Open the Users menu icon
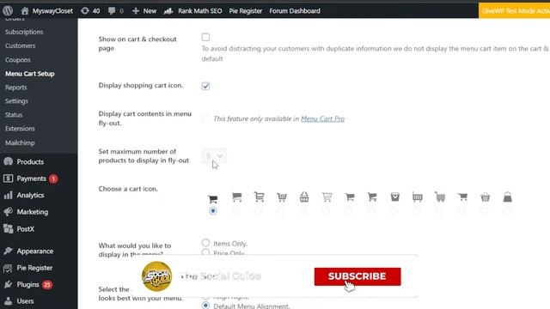The height and width of the screenshot is (309, 550). 8,301
